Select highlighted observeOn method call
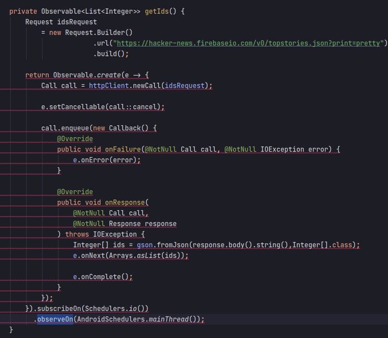Viewport: 388px width, 338px height. point(55,319)
